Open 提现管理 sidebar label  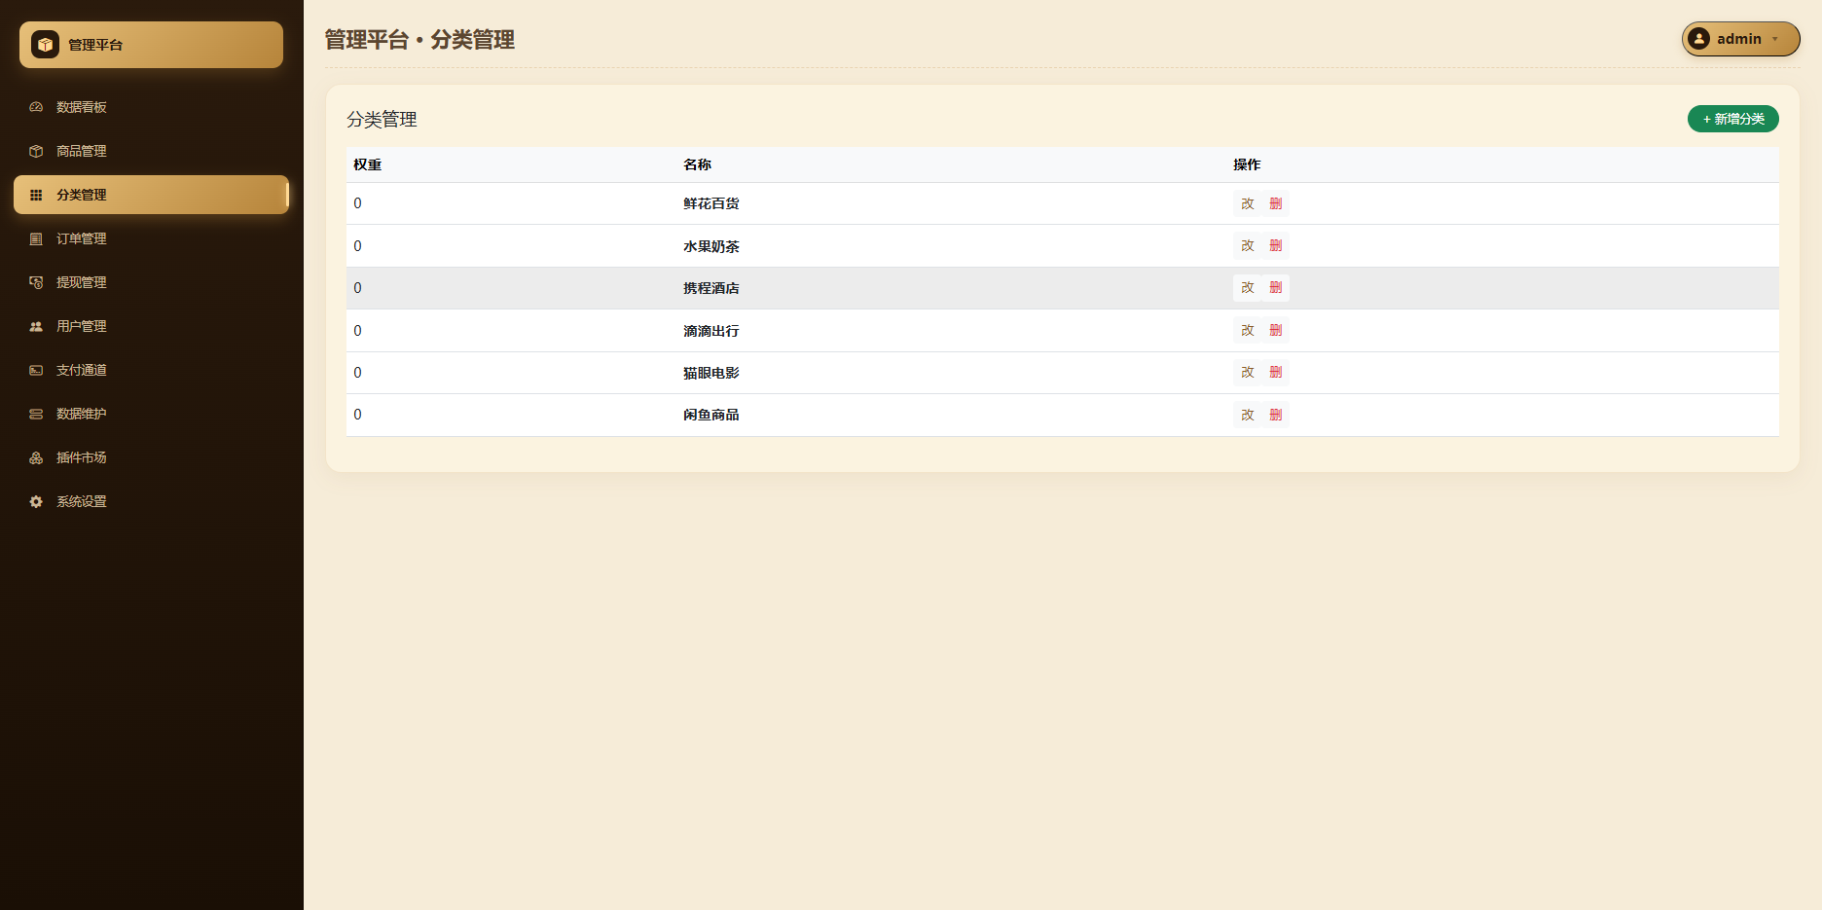(x=82, y=282)
